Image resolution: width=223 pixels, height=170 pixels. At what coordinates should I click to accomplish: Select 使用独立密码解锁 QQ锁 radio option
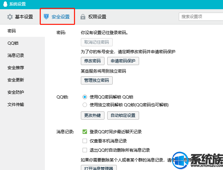click(x=85, y=105)
